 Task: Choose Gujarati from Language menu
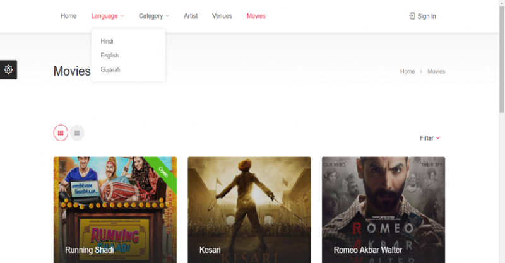click(110, 69)
